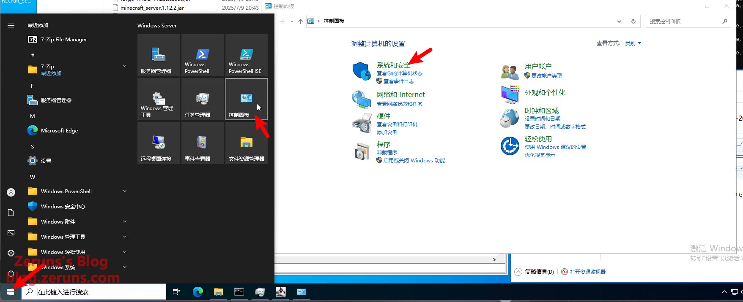
Task: Launch the Windows PowerShell ISE tile
Action: 246,55
